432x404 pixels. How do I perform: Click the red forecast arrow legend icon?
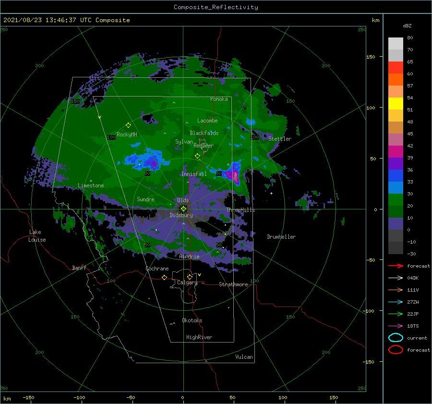click(396, 266)
